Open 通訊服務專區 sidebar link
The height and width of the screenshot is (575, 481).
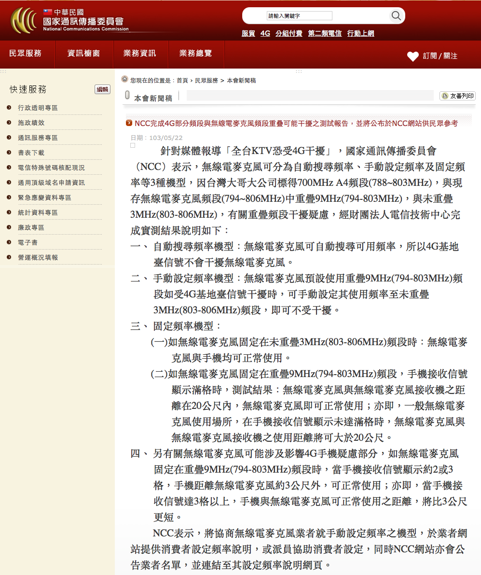point(38,138)
